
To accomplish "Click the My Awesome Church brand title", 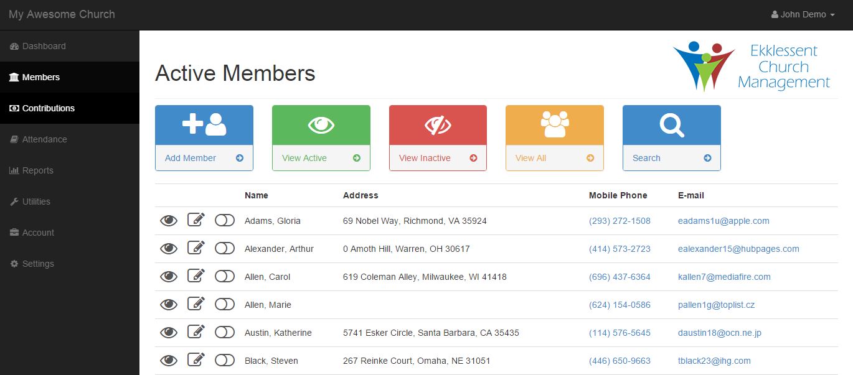I will (62, 14).
